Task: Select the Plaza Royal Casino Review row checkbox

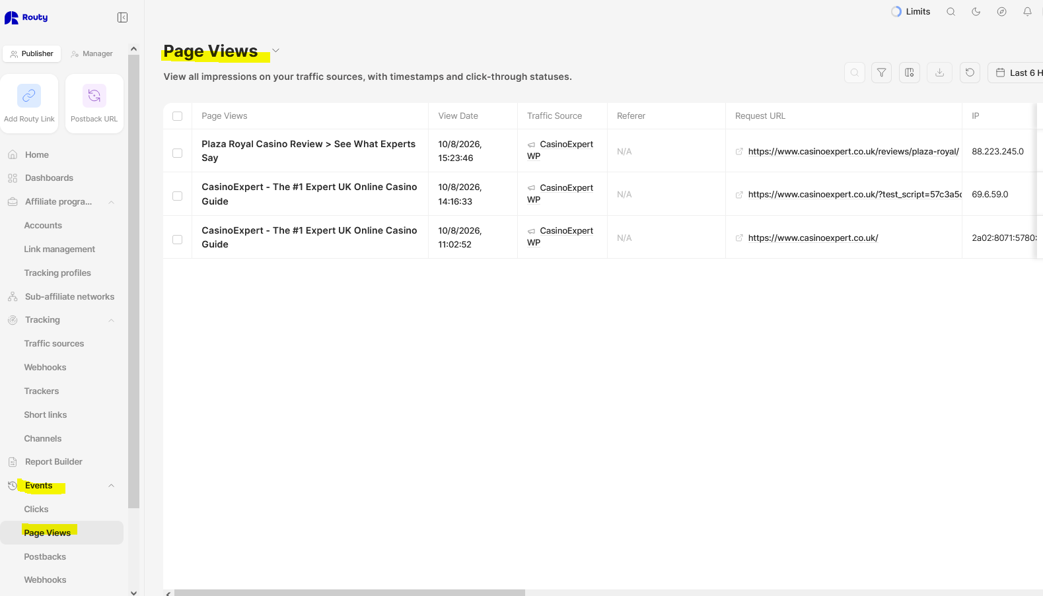Action: (177, 153)
